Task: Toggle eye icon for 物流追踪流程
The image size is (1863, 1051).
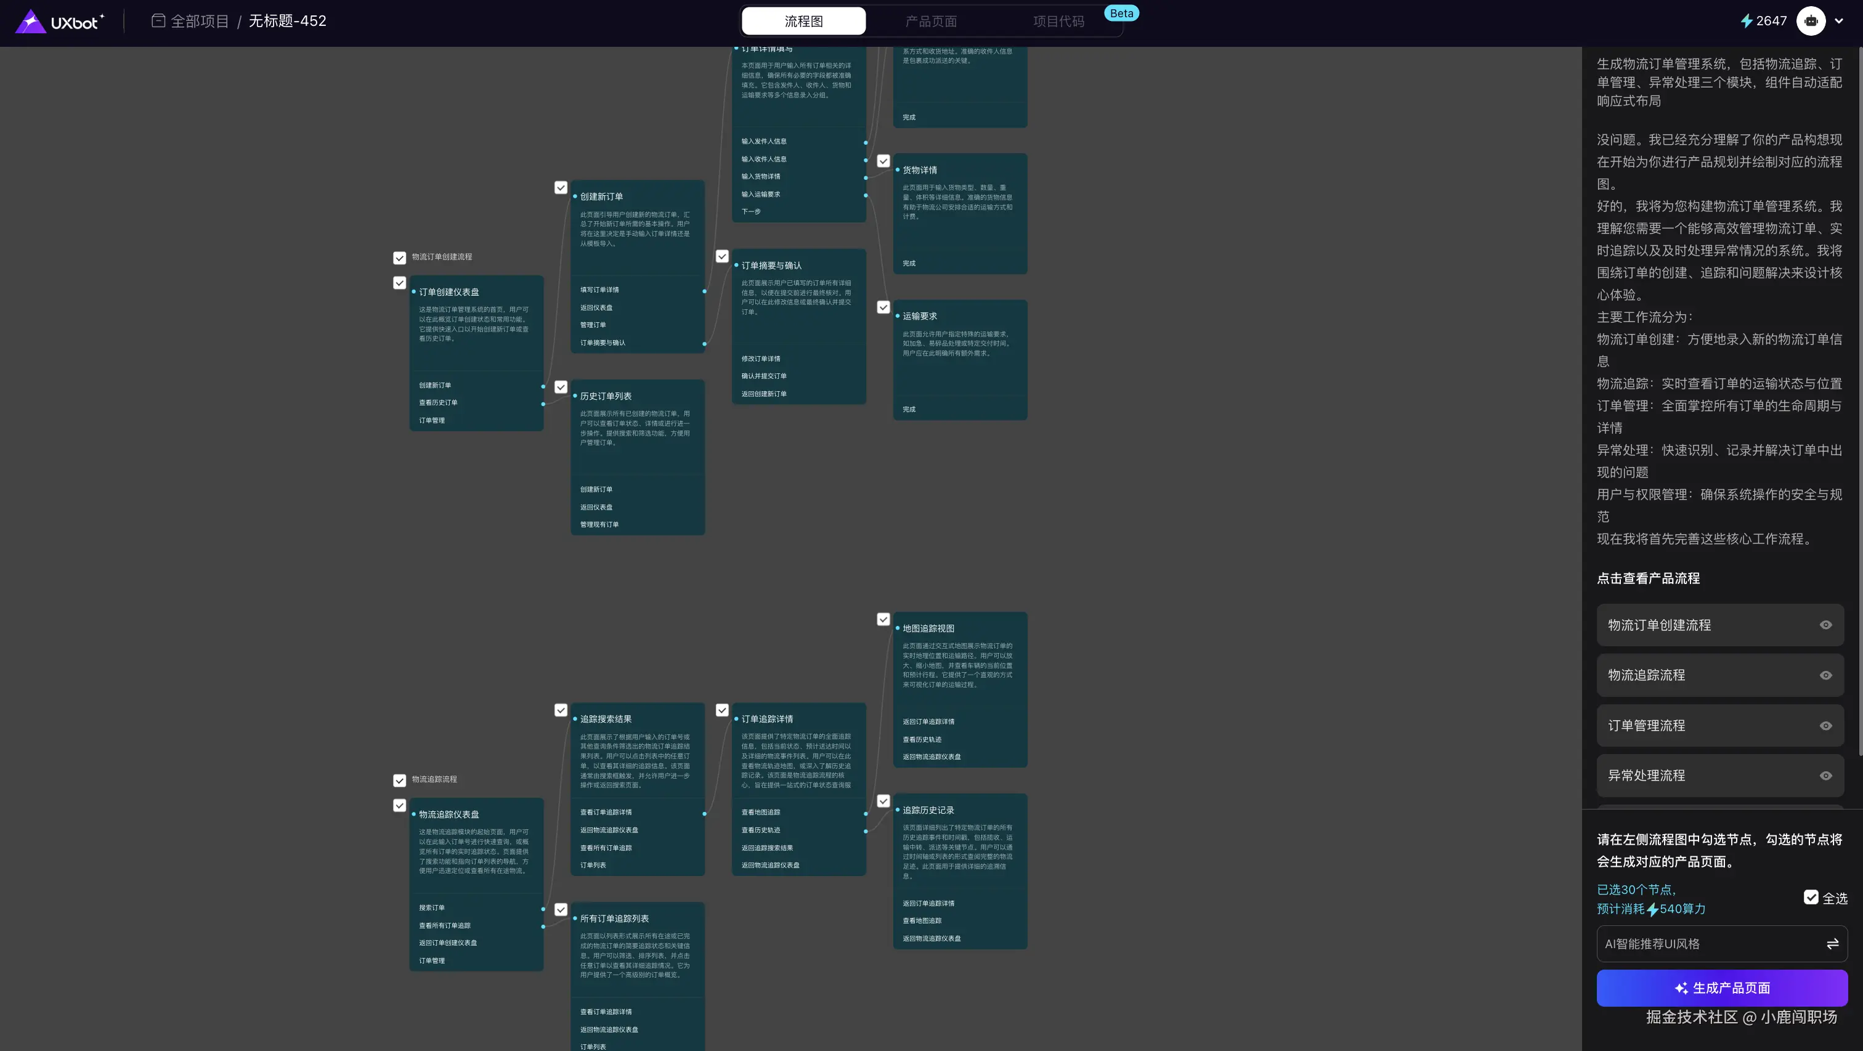Action: [x=1825, y=675]
